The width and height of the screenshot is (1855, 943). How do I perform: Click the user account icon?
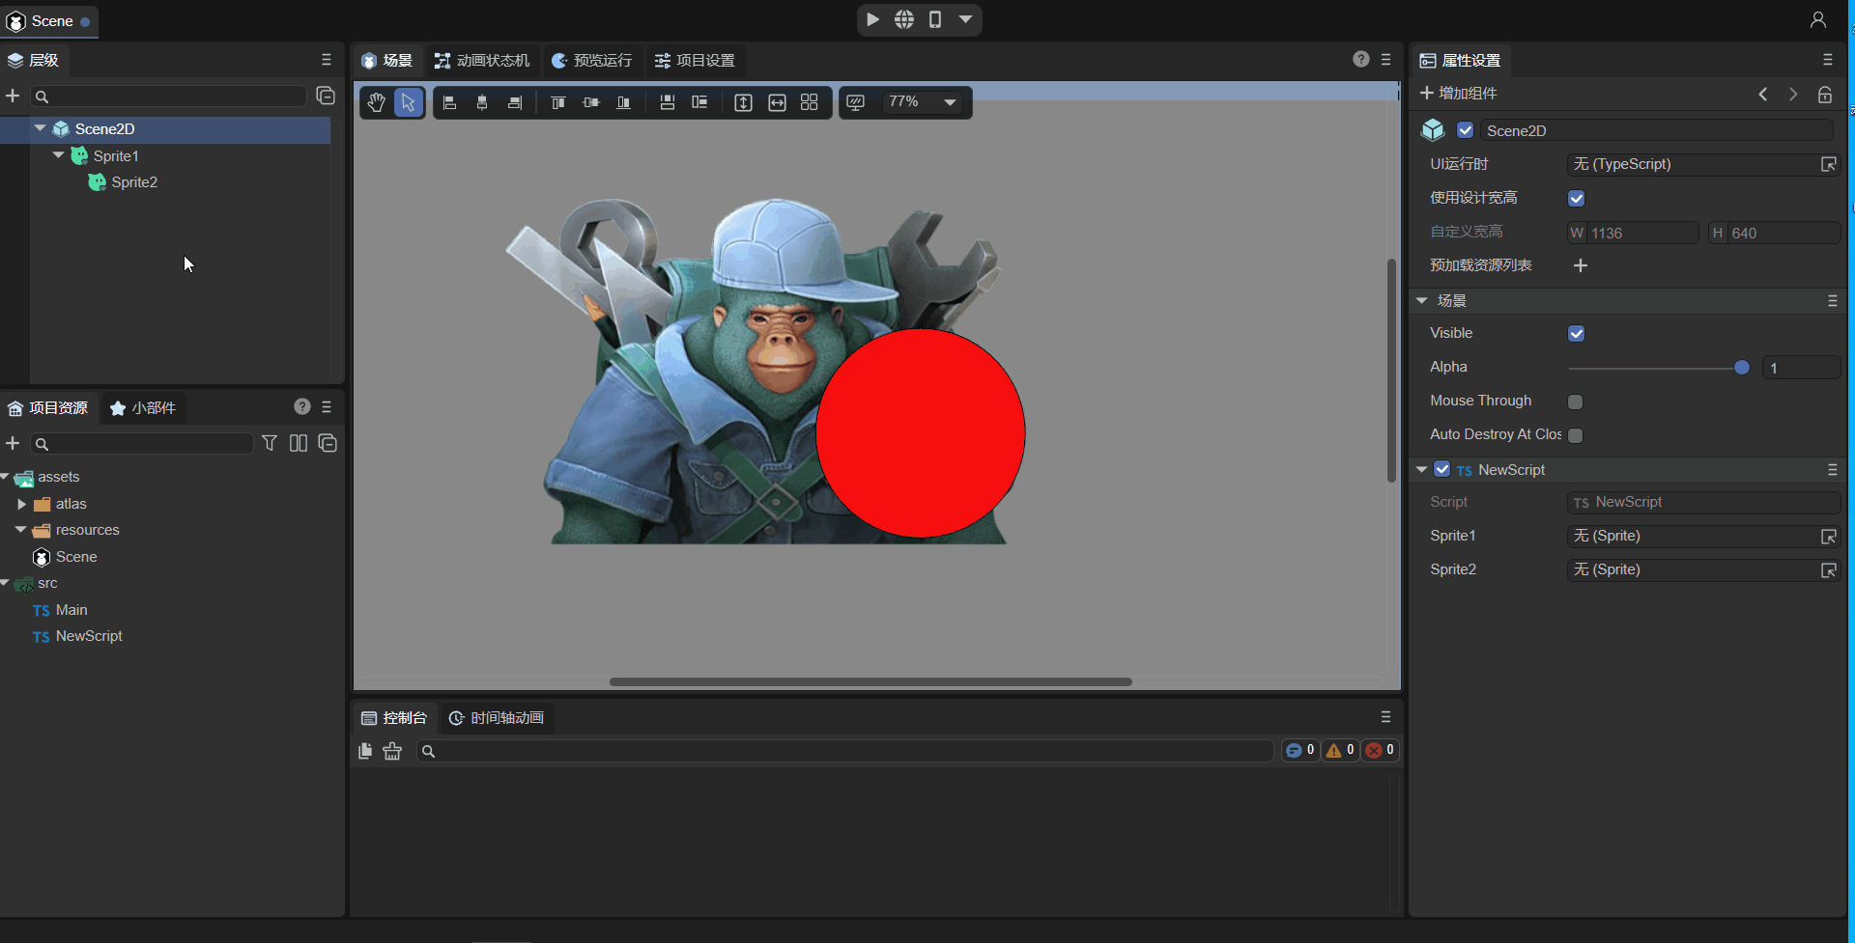click(x=1817, y=20)
